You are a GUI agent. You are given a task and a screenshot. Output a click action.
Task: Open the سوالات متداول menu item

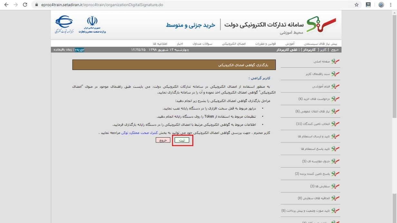pyautogui.click(x=202, y=44)
